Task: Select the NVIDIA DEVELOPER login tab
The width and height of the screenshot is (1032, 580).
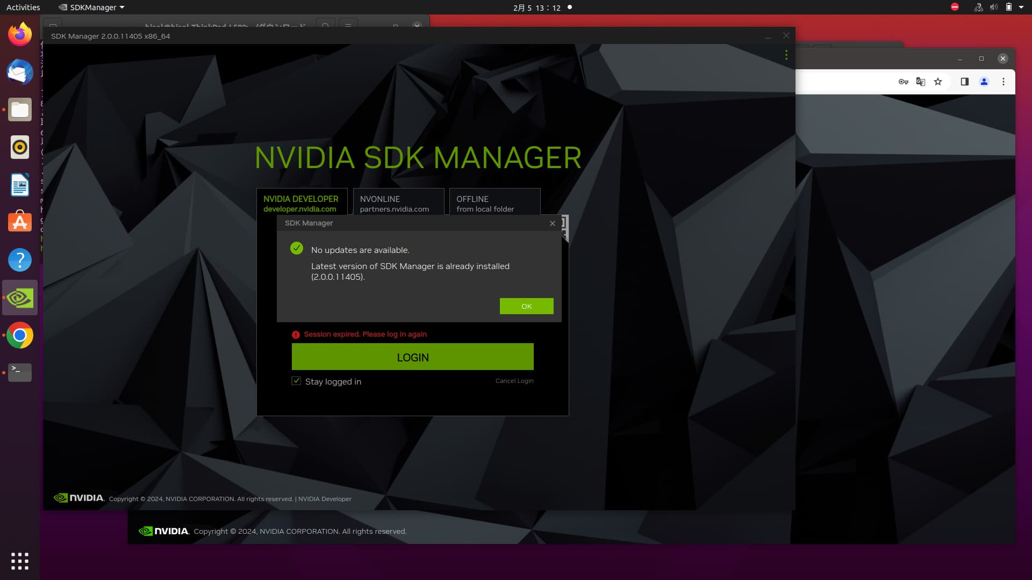Action: pyautogui.click(x=302, y=202)
